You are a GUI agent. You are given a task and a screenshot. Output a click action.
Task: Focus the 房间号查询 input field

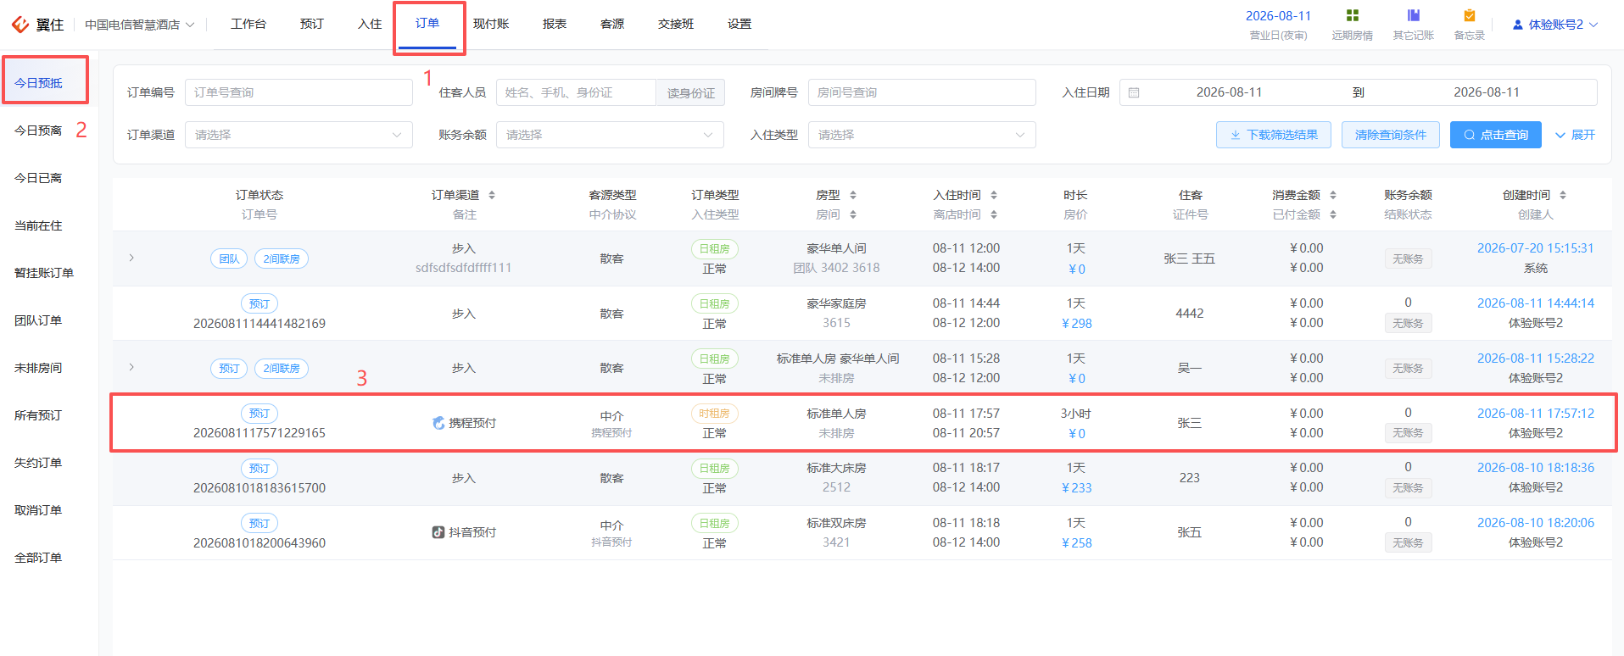(922, 92)
